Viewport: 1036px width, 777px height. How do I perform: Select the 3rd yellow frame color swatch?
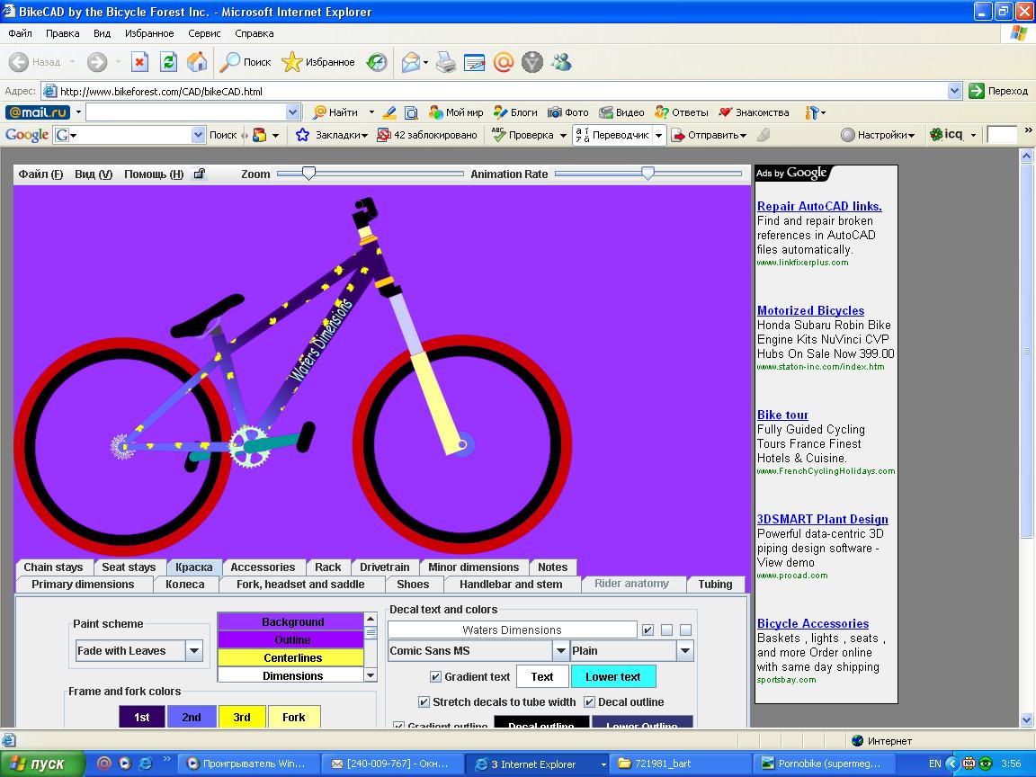coord(242,717)
